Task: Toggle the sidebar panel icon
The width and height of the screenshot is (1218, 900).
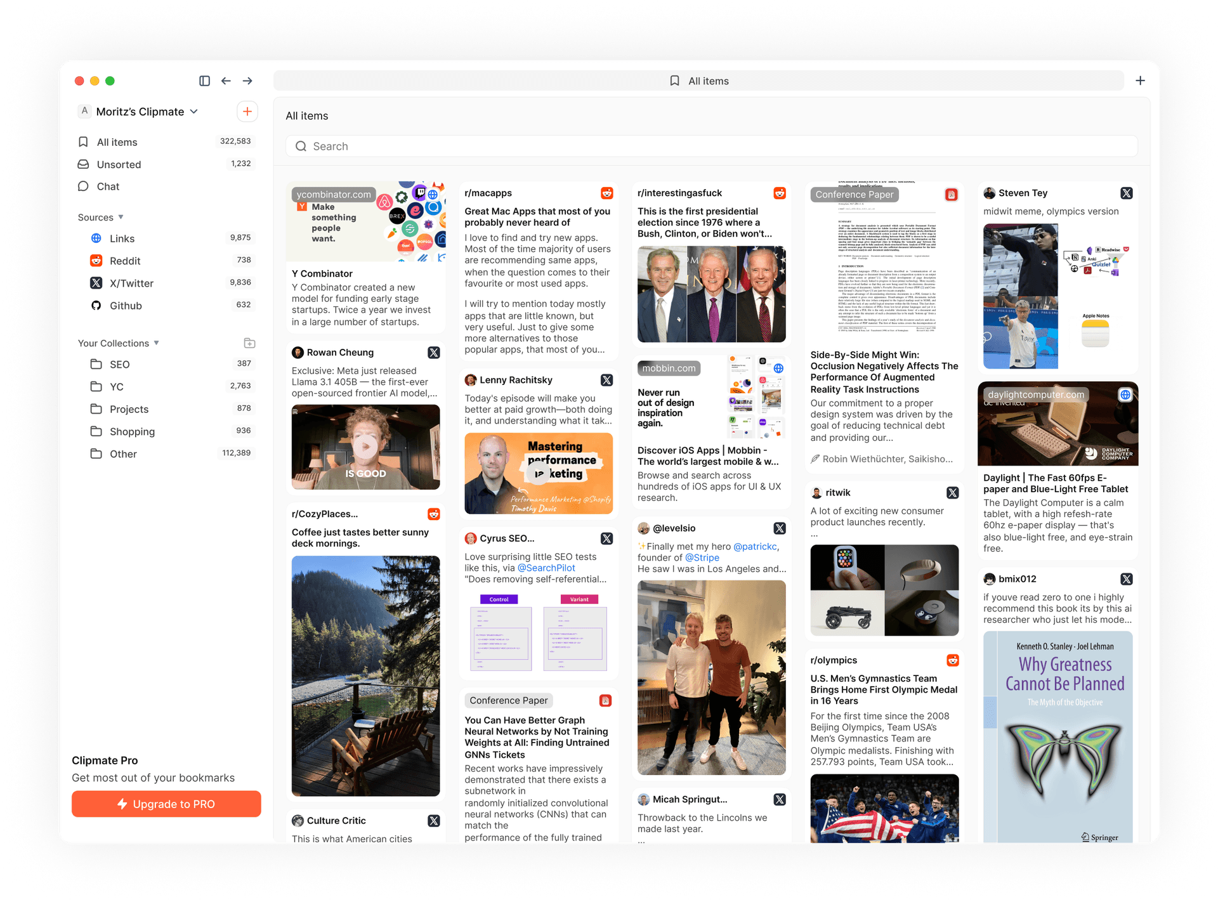Action: (x=204, y=81)
